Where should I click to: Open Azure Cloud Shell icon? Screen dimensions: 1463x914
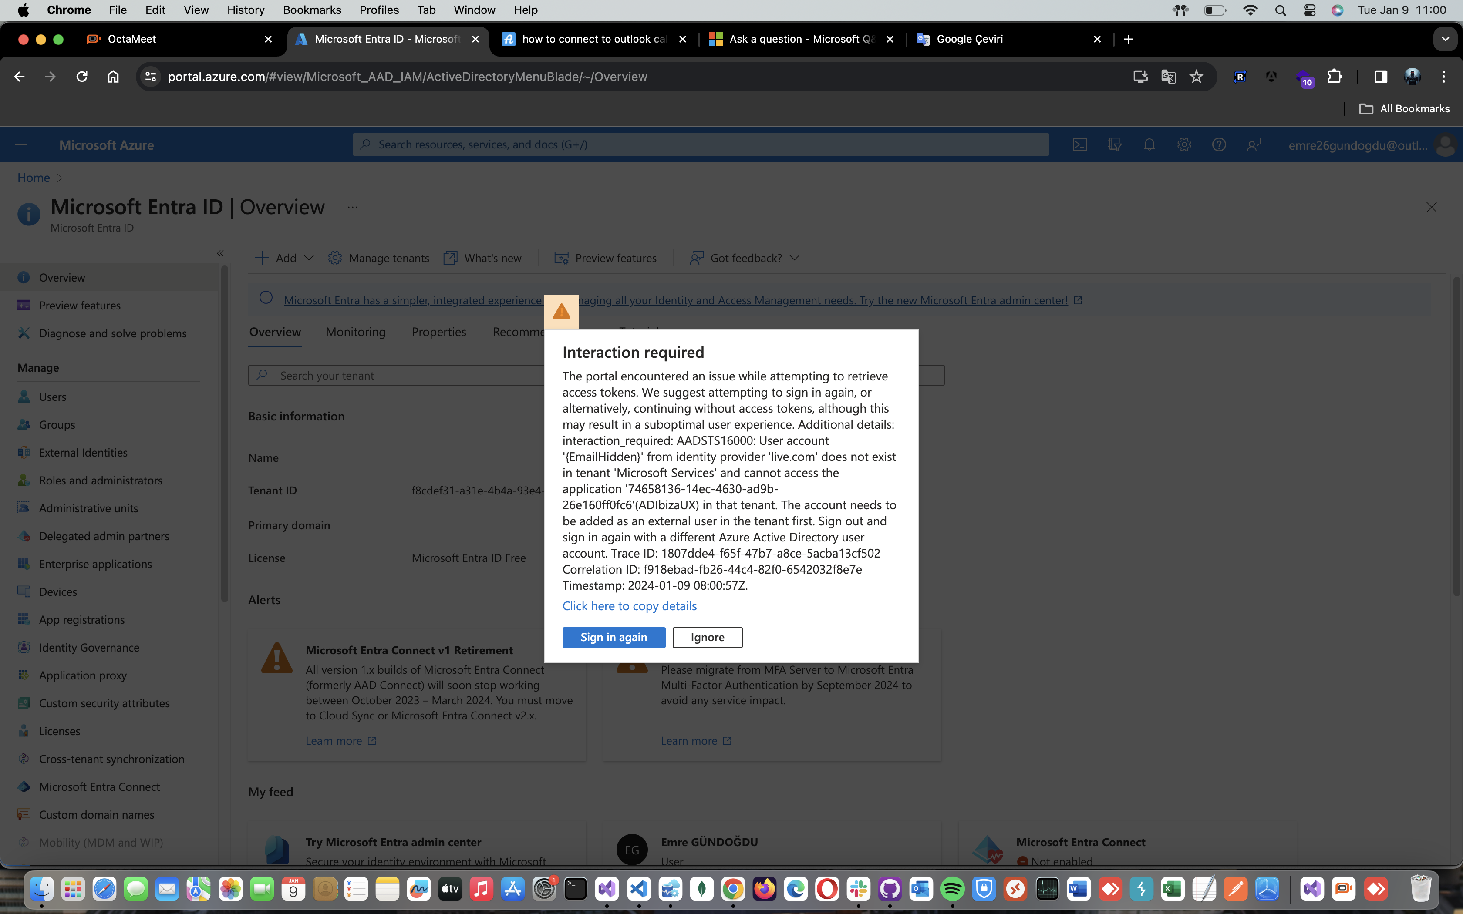(x=1079, y=144)
